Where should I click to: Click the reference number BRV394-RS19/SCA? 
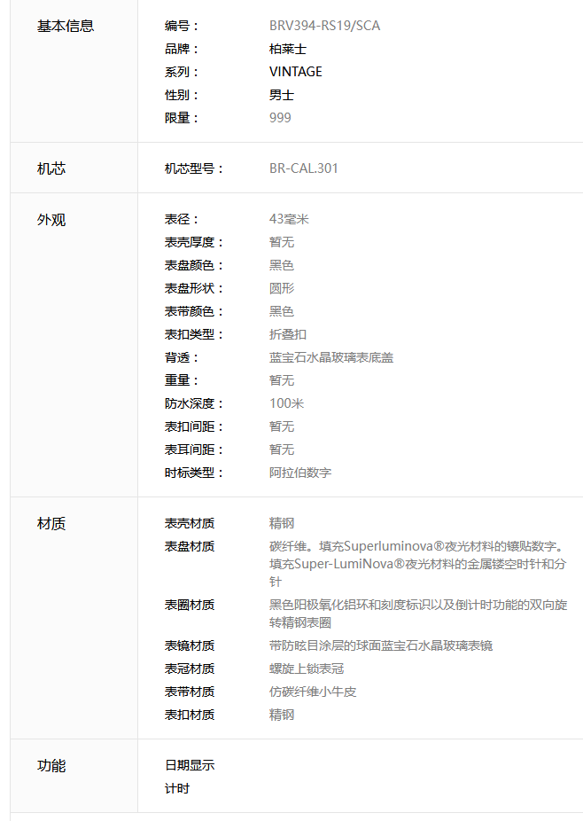[324, 26]
